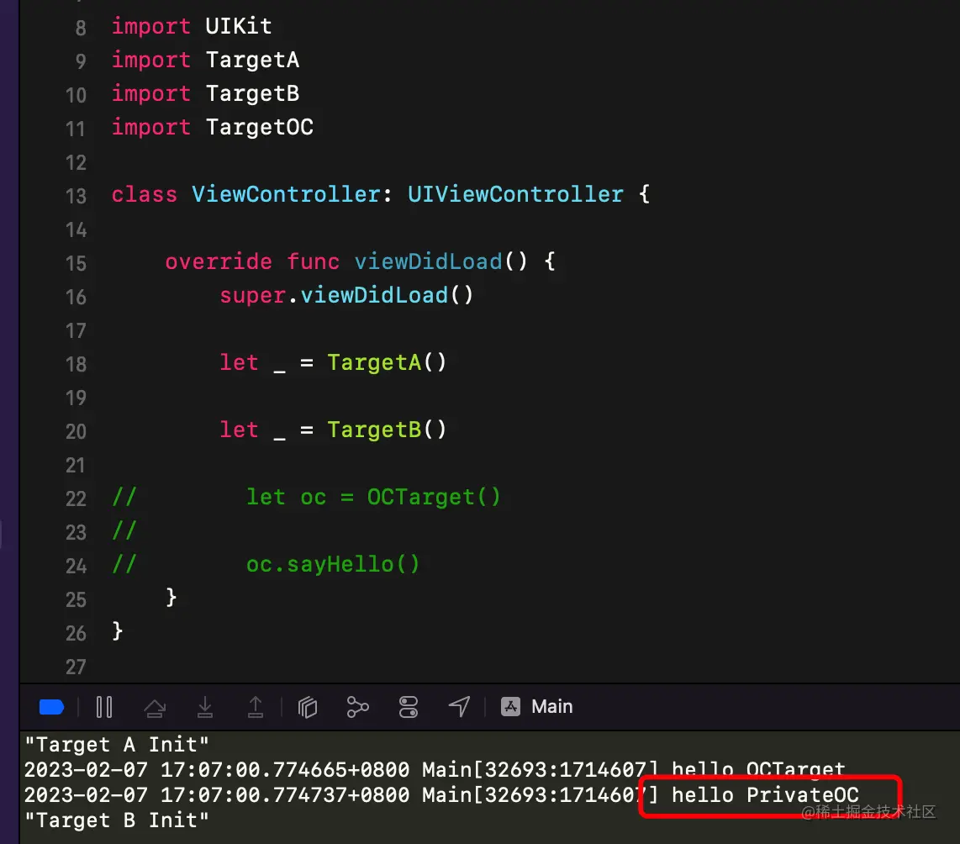Click the "Target B Init" console output

[x=116, y=820]
